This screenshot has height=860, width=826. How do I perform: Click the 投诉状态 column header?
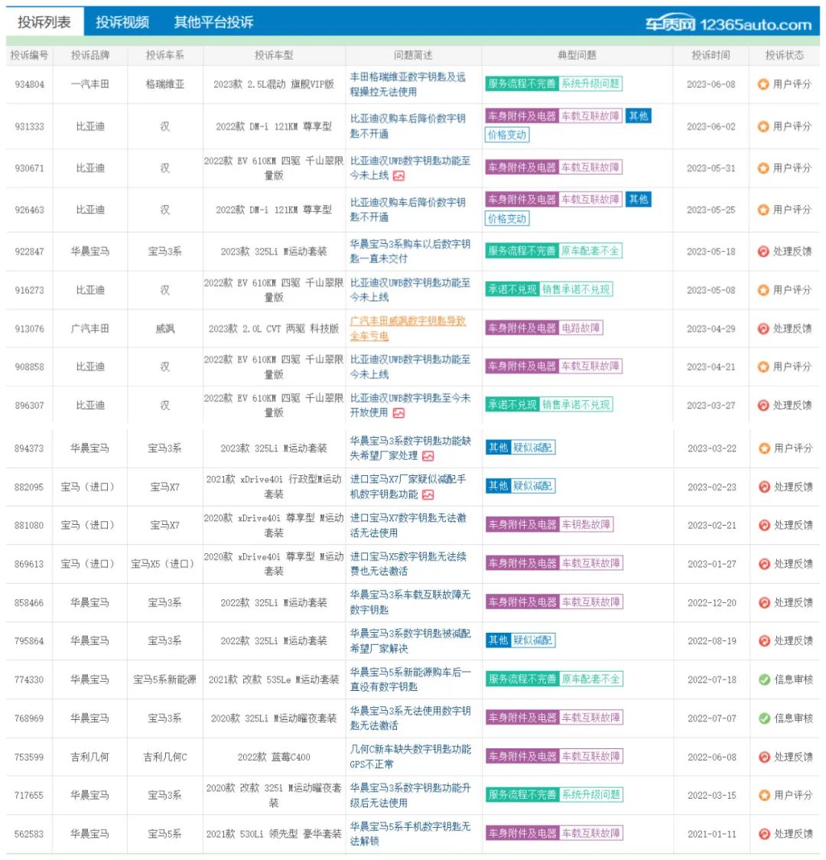785,55
